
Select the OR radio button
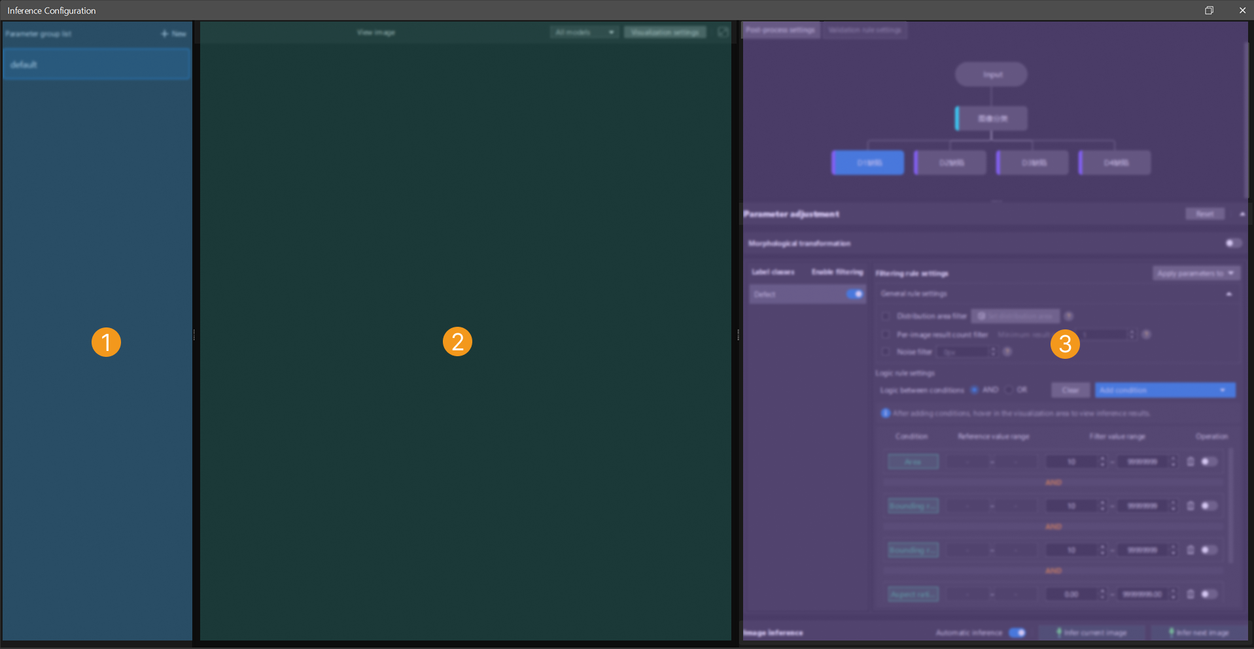pos(1009,390)
